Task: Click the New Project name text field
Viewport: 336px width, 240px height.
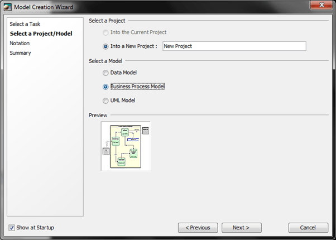Action: [x=234, y=46]
